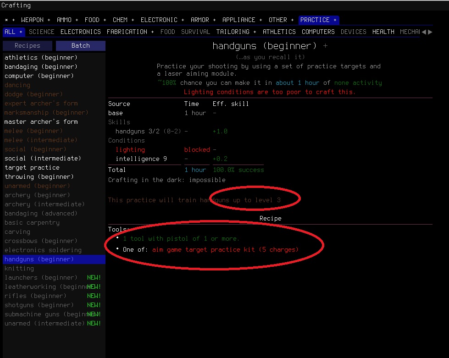Switch to Batch mode
The height and width of the screenshot is (358, 449).
[x=80, y=46]
